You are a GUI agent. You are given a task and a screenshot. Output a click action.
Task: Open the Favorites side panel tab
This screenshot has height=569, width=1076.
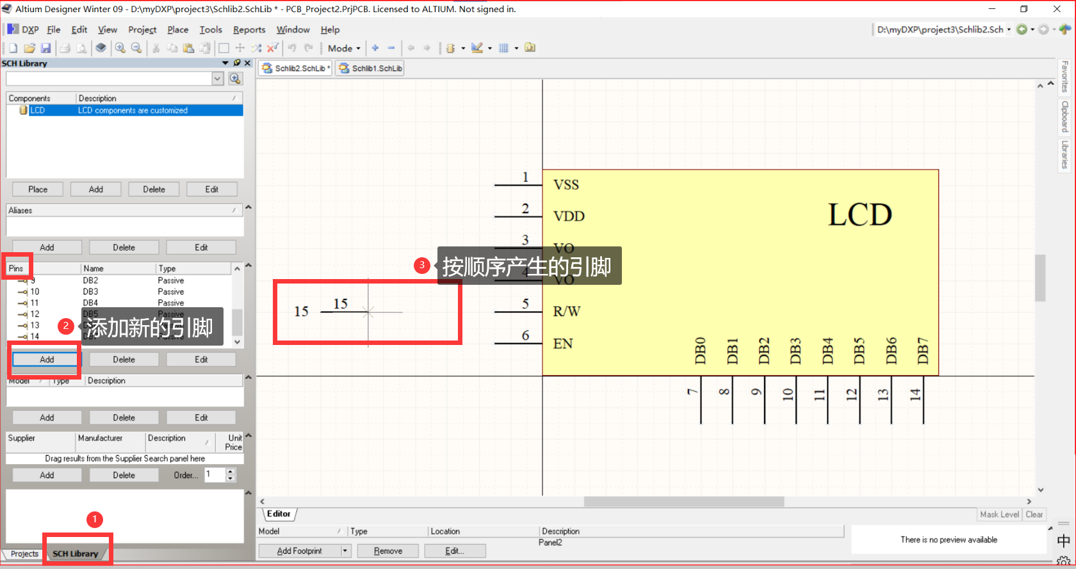pos(1064,76)
